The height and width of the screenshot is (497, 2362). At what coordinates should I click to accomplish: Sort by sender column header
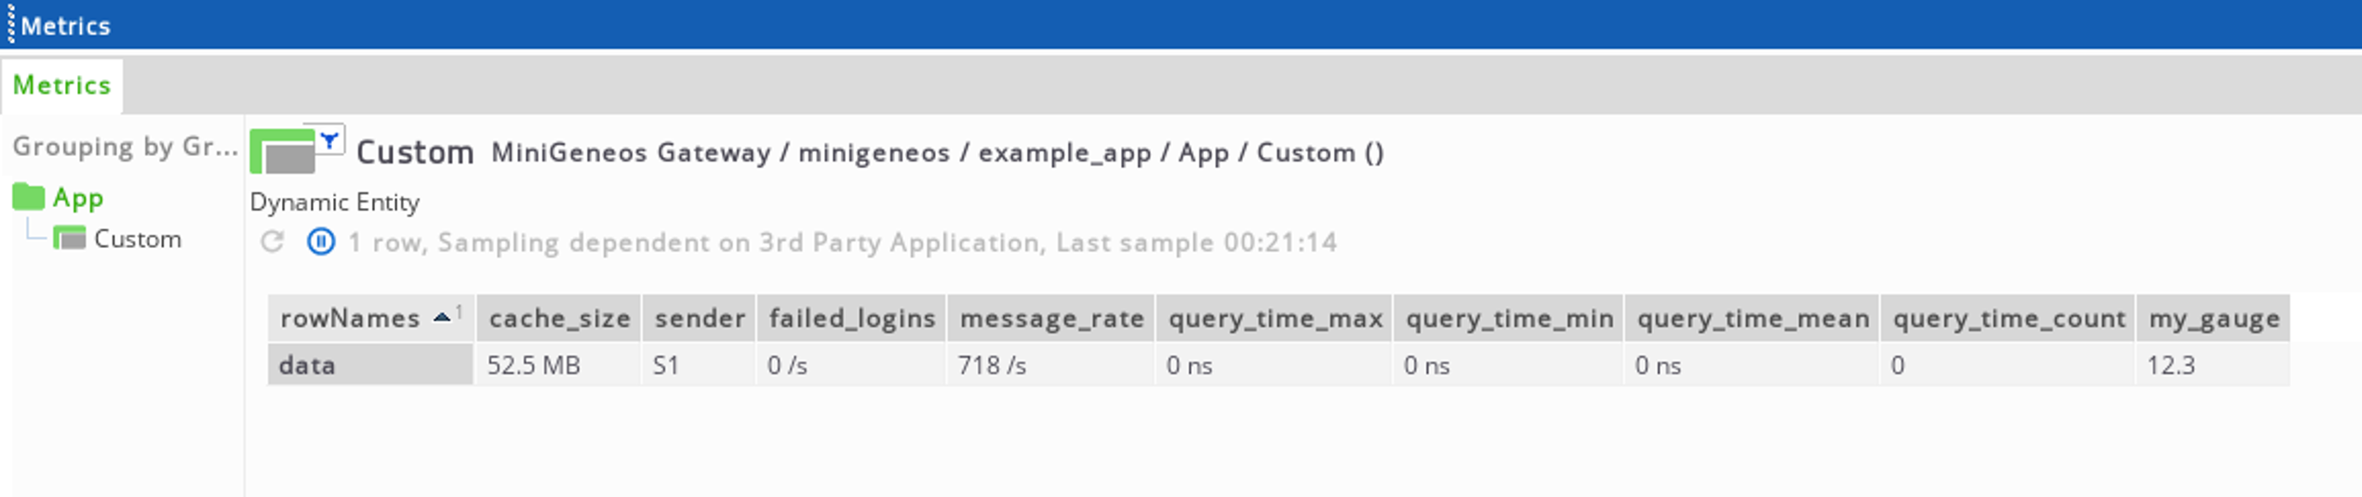[700, 319]
